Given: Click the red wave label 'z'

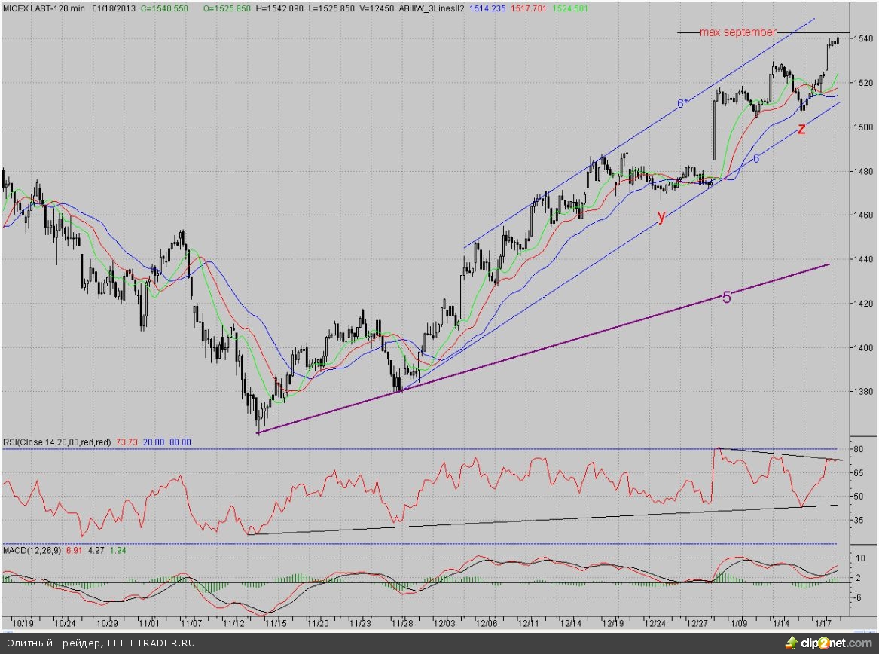Looking at the screenshot, I should click(x=801, y=129).
